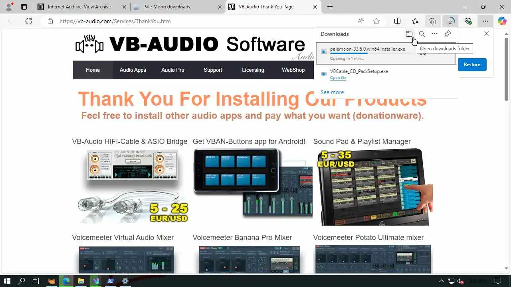
Task: Open the Collections icon
Action: 433,21
